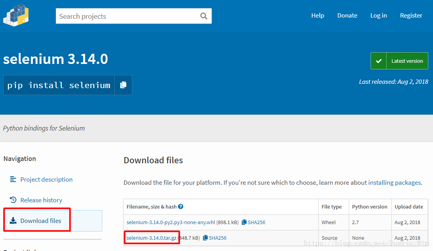Image resolution: width=433 pixels, height=251 pixels.
Task: Click the selenium 3.14.0 title
Action: pyautogui.click(x=55, y=59)
